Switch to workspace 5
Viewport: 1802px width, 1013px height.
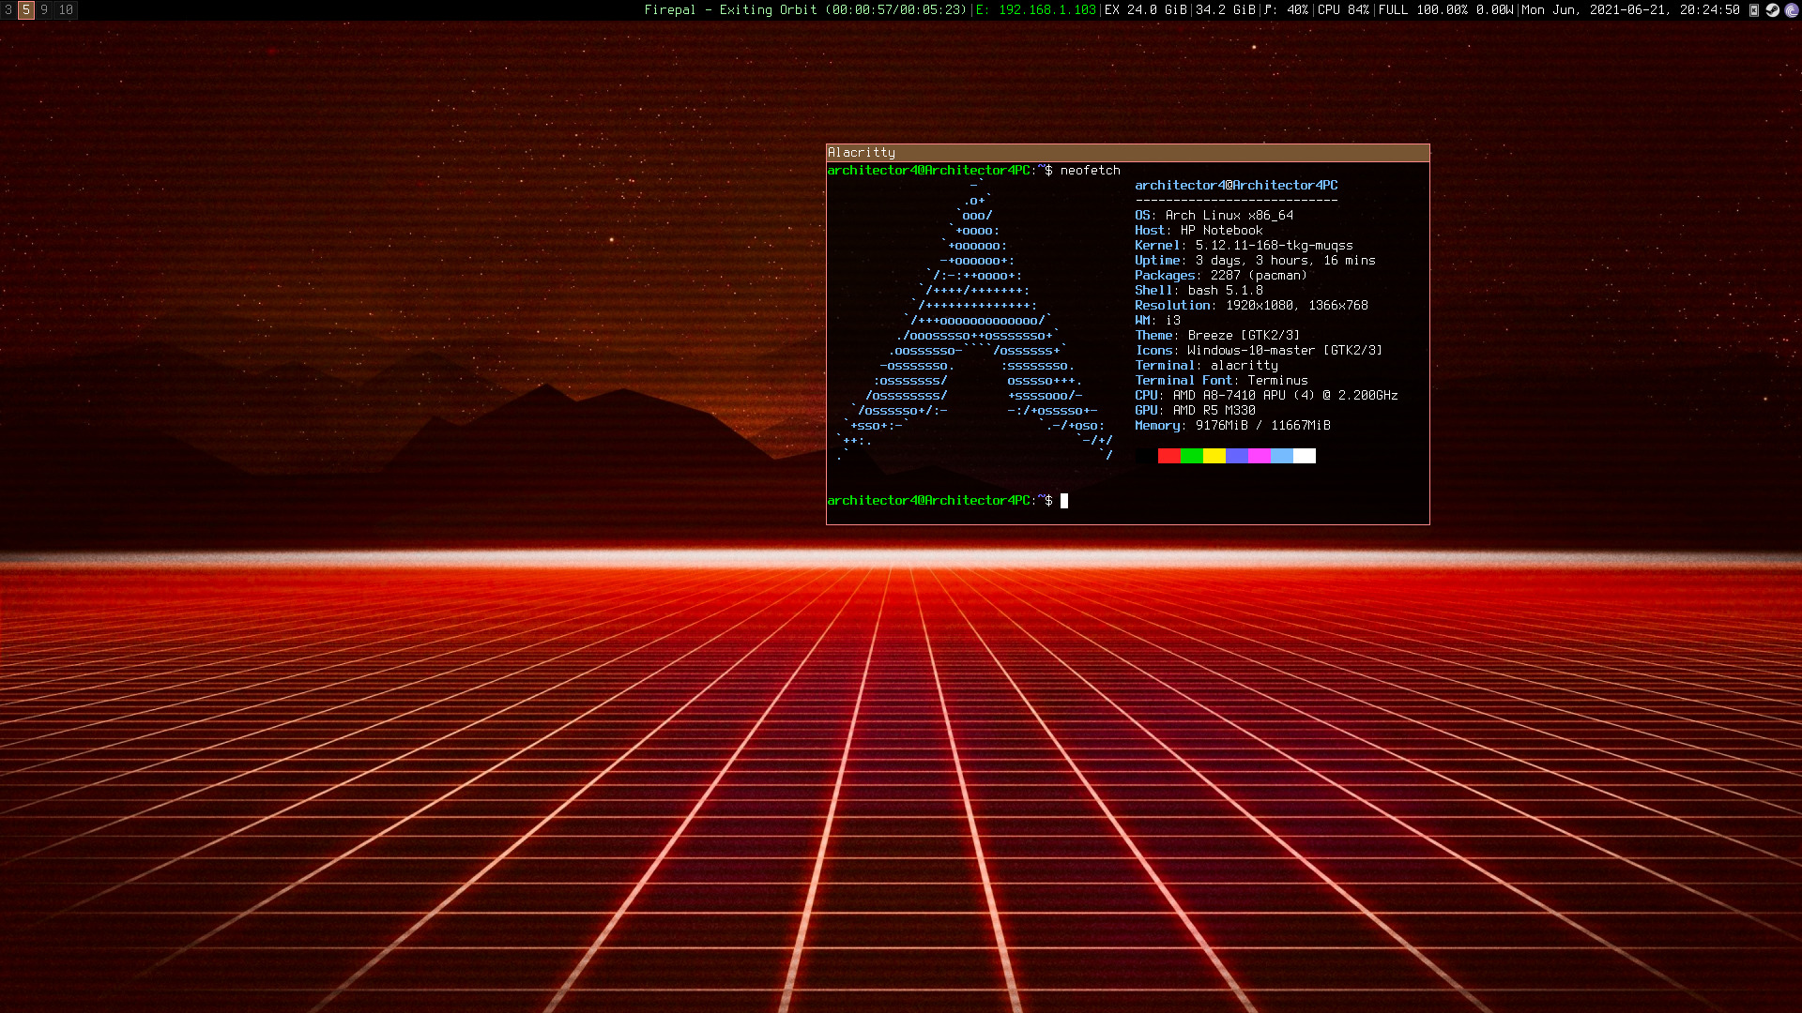click(x=26, y=10)
